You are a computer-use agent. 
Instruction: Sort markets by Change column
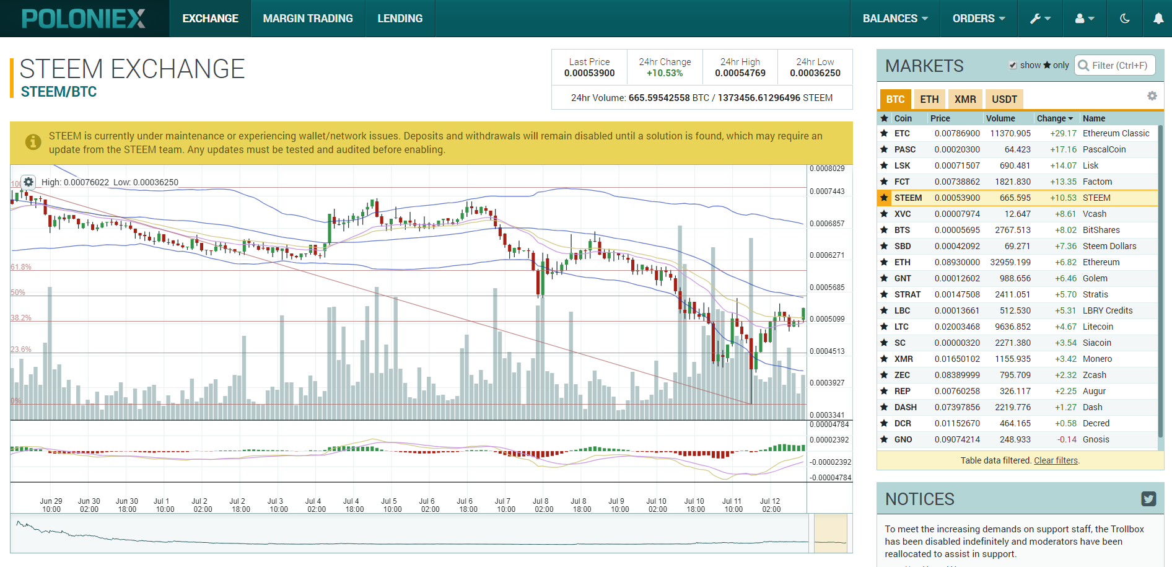point(1055,118)
